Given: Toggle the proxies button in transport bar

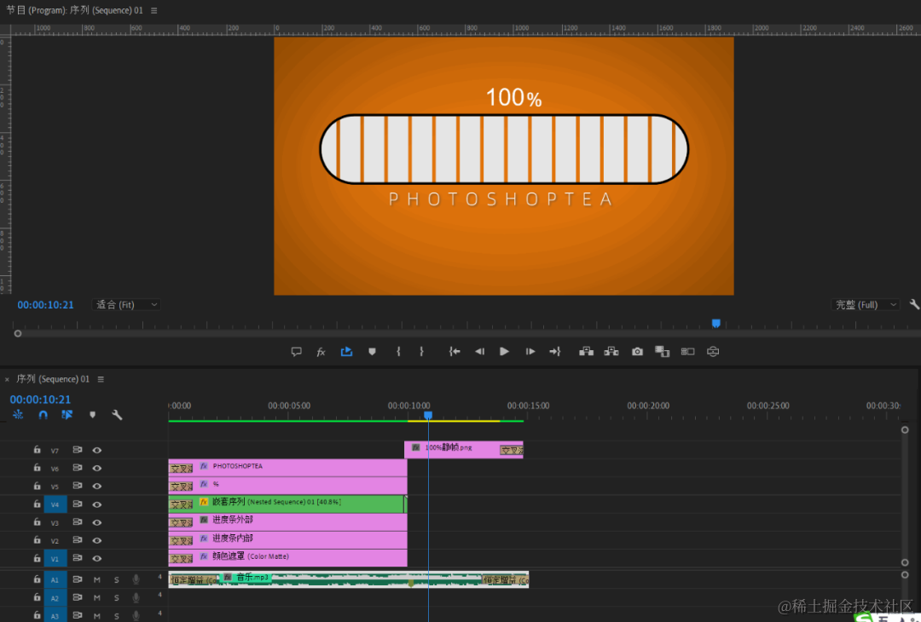Looking at the screenshot, I should tap(687, 352).
